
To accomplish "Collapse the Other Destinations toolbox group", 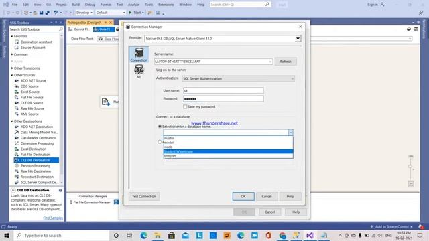I will coord(12,120).
